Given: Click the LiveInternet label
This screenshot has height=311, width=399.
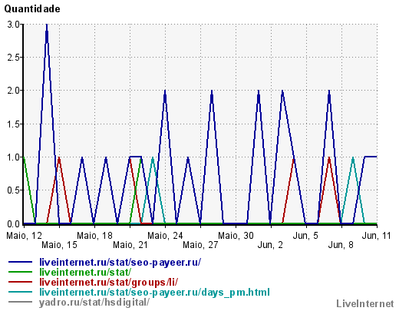Looking at the screenshot, I should [x=365, y=304].
